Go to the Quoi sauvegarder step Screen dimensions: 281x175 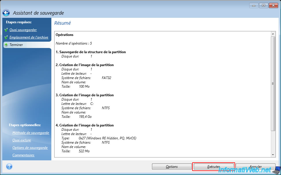pos(23,30)
